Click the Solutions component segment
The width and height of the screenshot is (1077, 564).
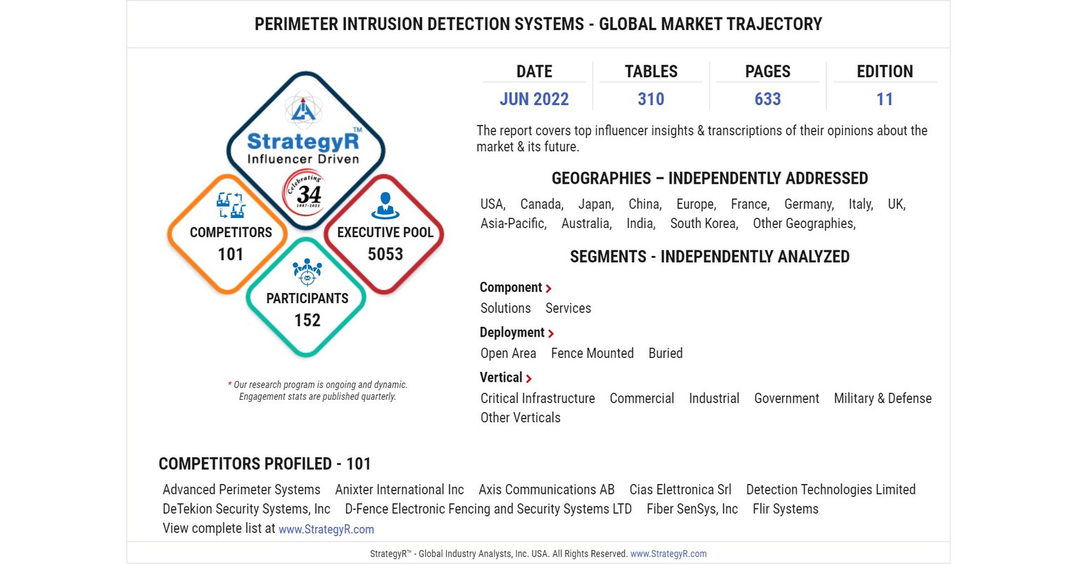coord(505,308)
